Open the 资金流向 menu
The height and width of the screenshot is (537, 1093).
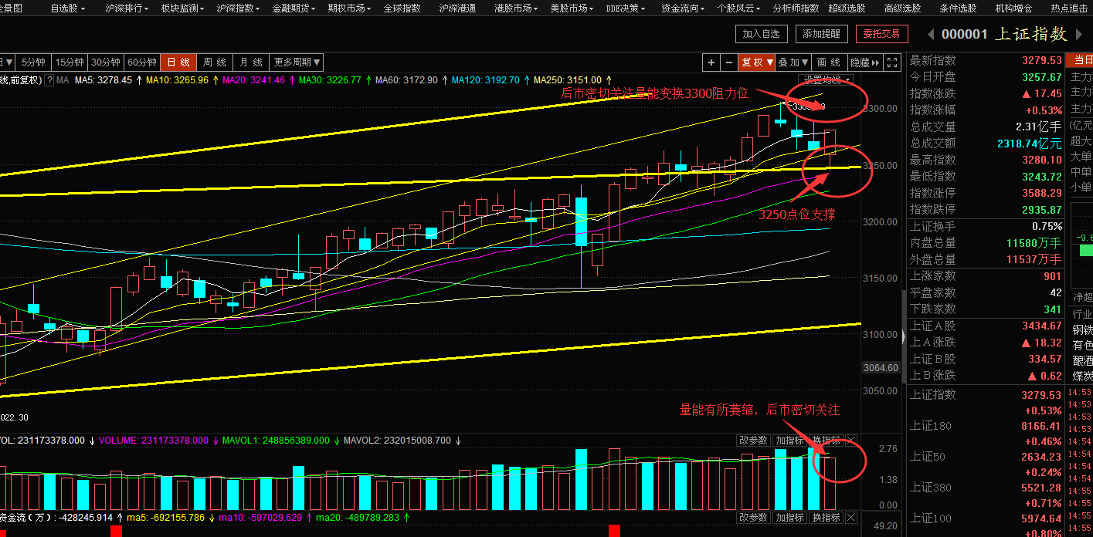(683, 8)
